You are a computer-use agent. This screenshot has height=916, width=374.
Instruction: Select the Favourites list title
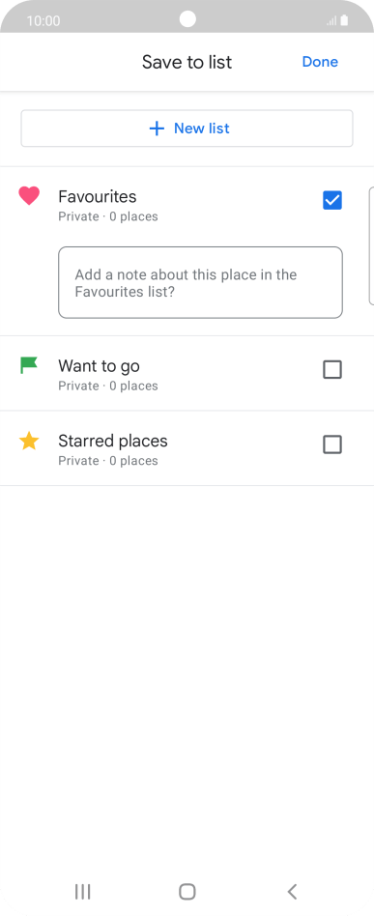point(98,197)
